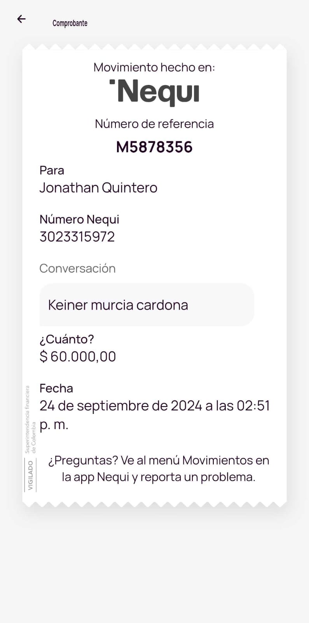
Task: Click the Nequi logo
Action: pos(155,92)
